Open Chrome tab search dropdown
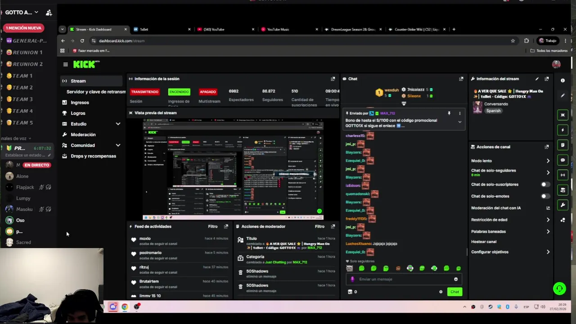Viewport: 576px width, 324px height. pos(62,29)
